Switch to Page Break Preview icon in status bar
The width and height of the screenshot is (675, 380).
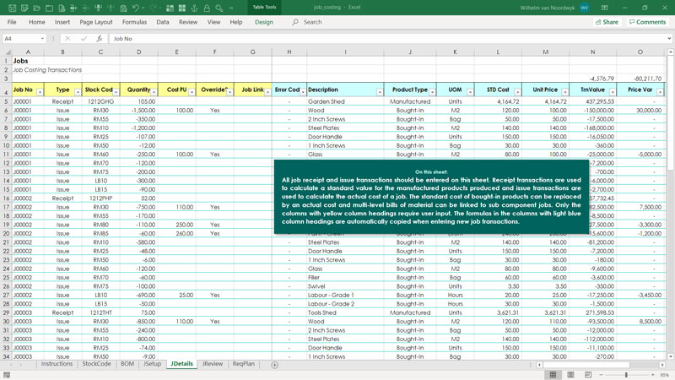tap(588, 375)
